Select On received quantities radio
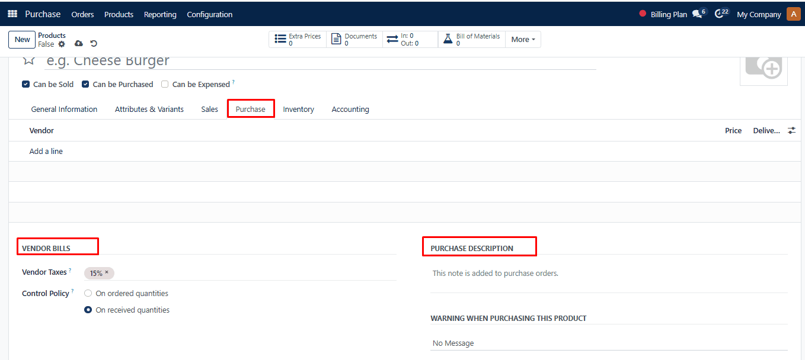The image size is (805, 360). [x=88, y=310]
